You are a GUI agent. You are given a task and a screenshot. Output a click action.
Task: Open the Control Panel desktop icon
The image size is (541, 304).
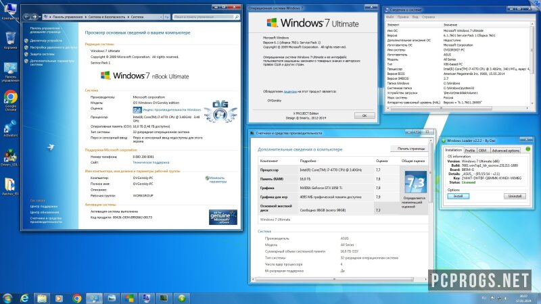coord(10,72)
